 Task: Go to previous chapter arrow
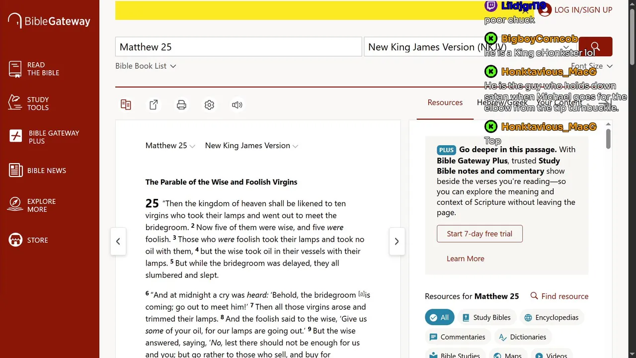tap(118, 241)
